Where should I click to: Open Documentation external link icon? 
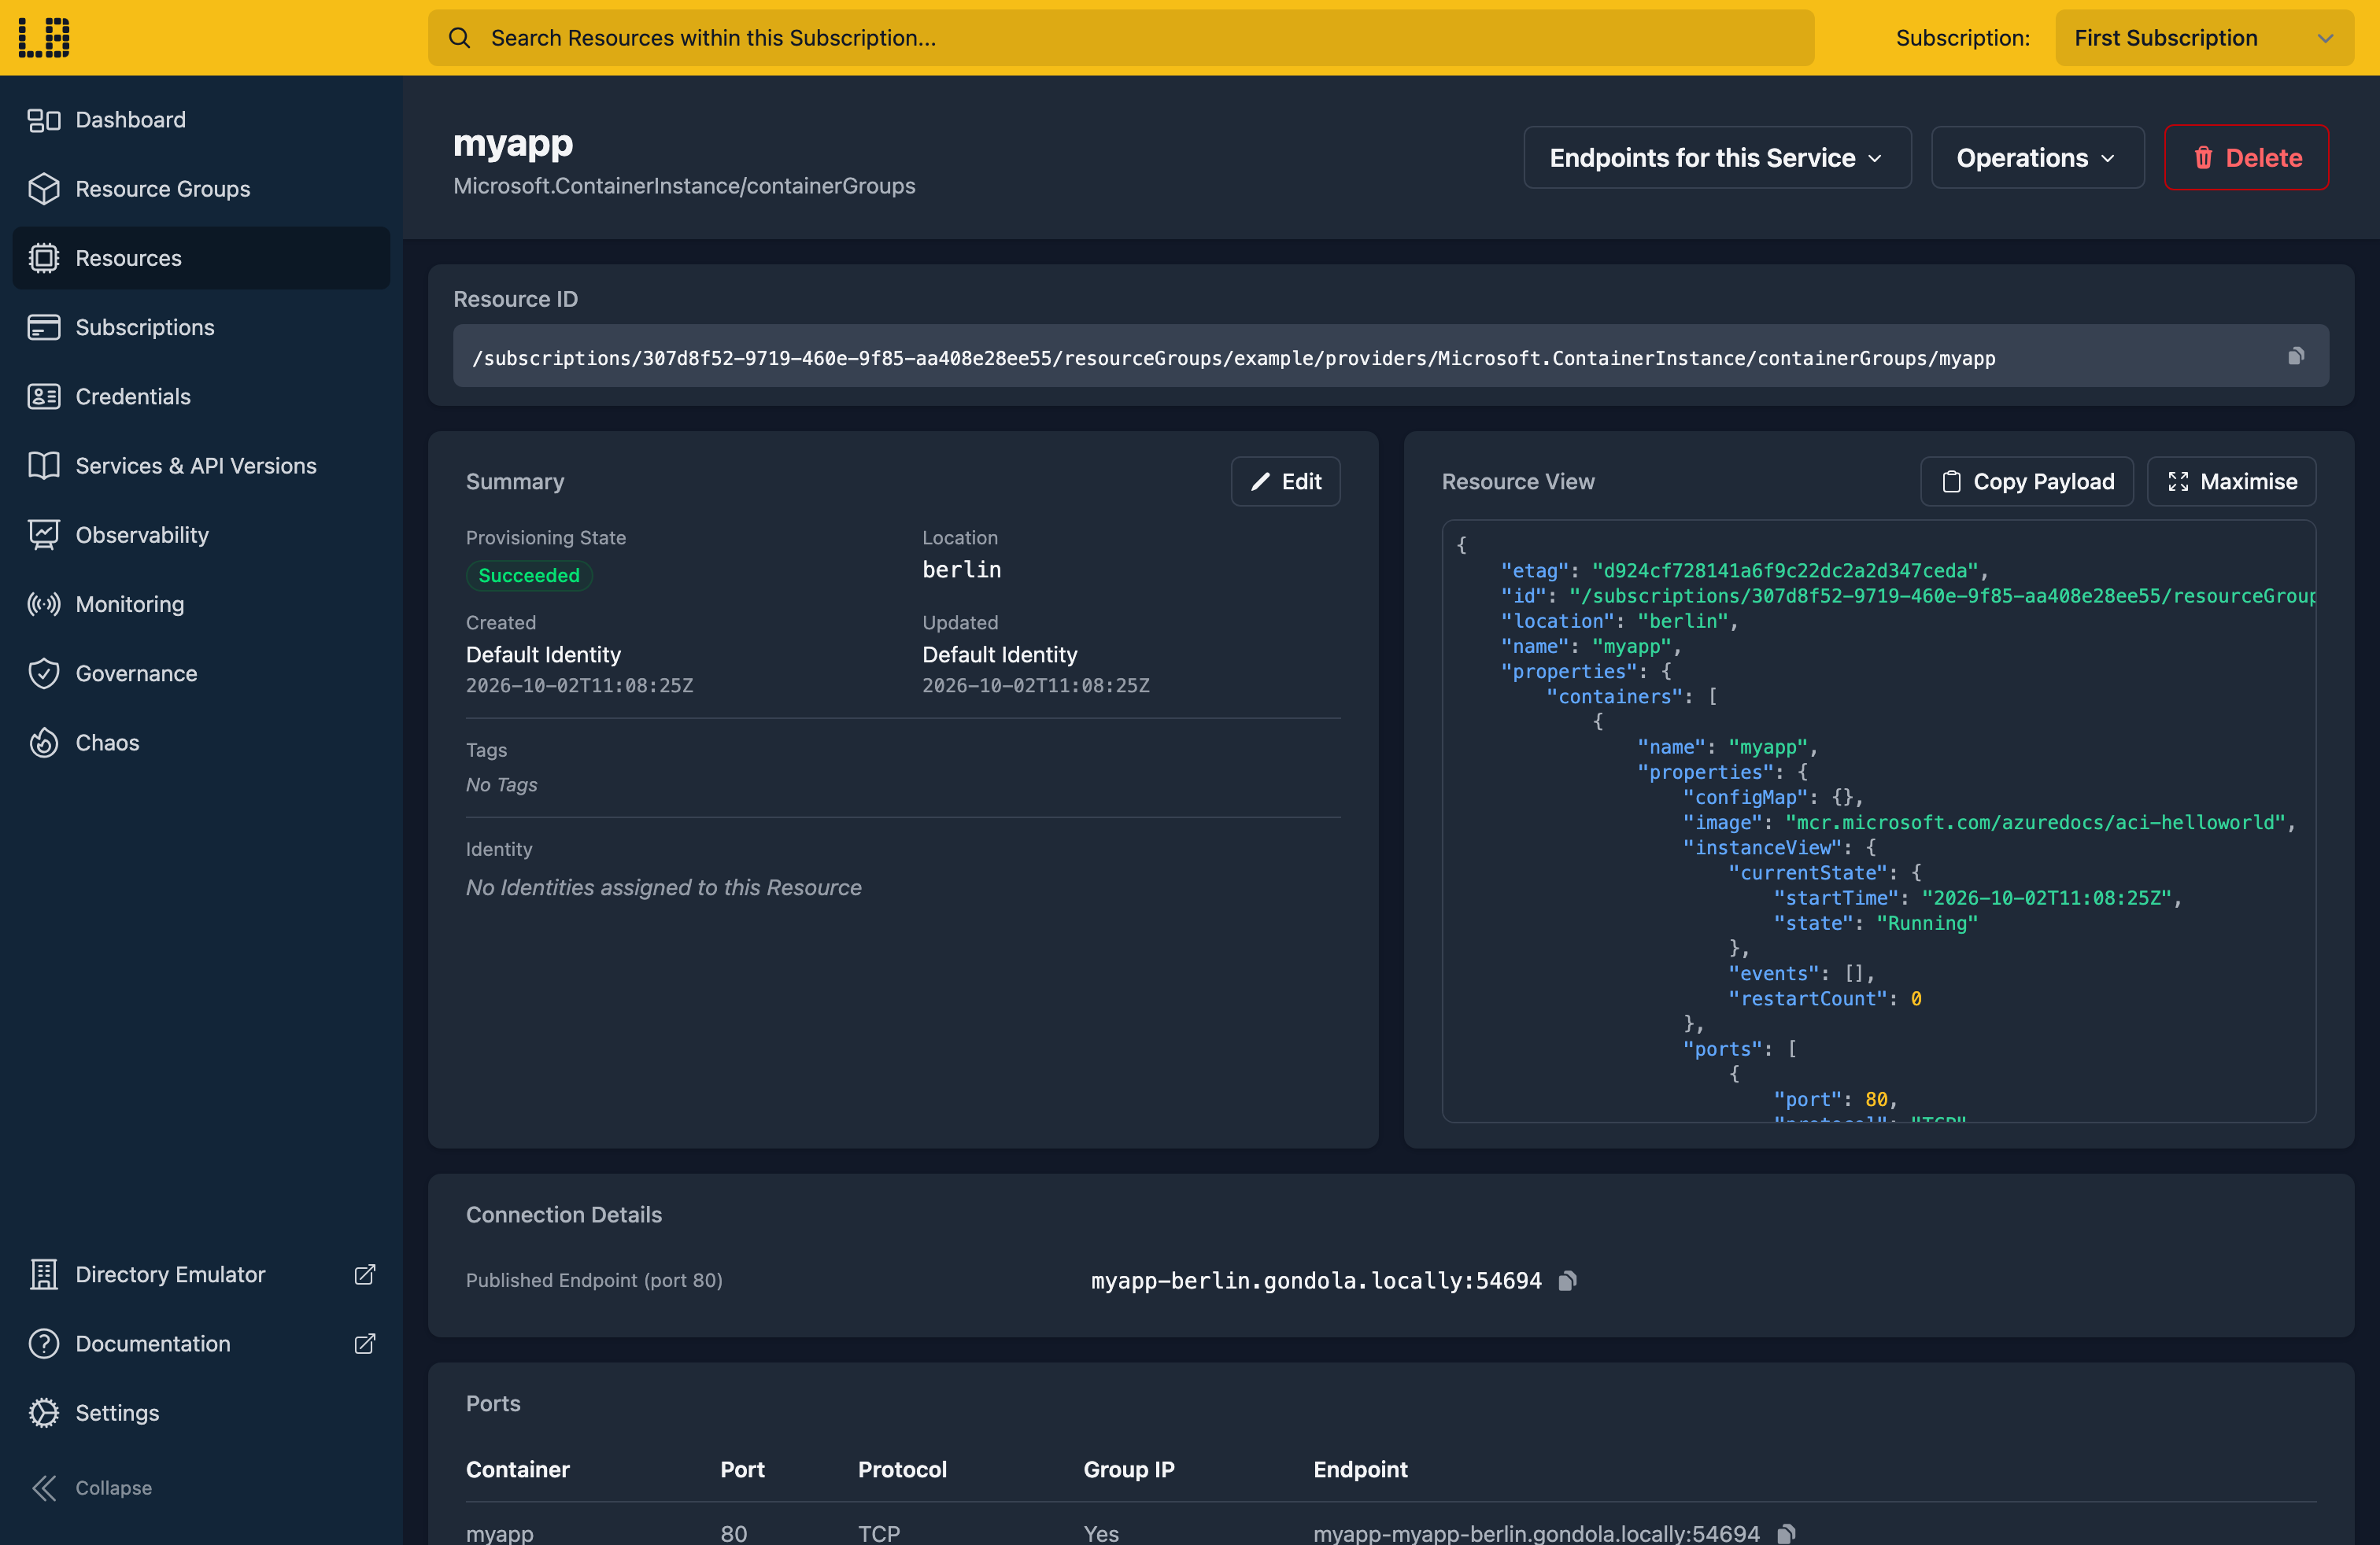coord(365,1343)
